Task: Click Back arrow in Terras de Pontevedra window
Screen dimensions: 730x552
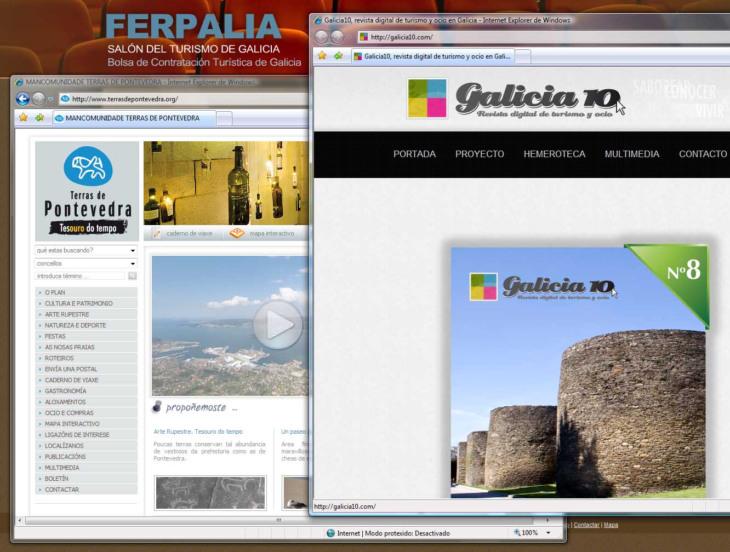Action: pos(22,99)
